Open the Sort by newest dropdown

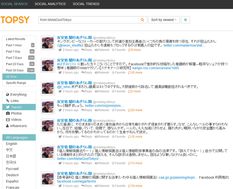pyautogui.click(x=164, y=20)
